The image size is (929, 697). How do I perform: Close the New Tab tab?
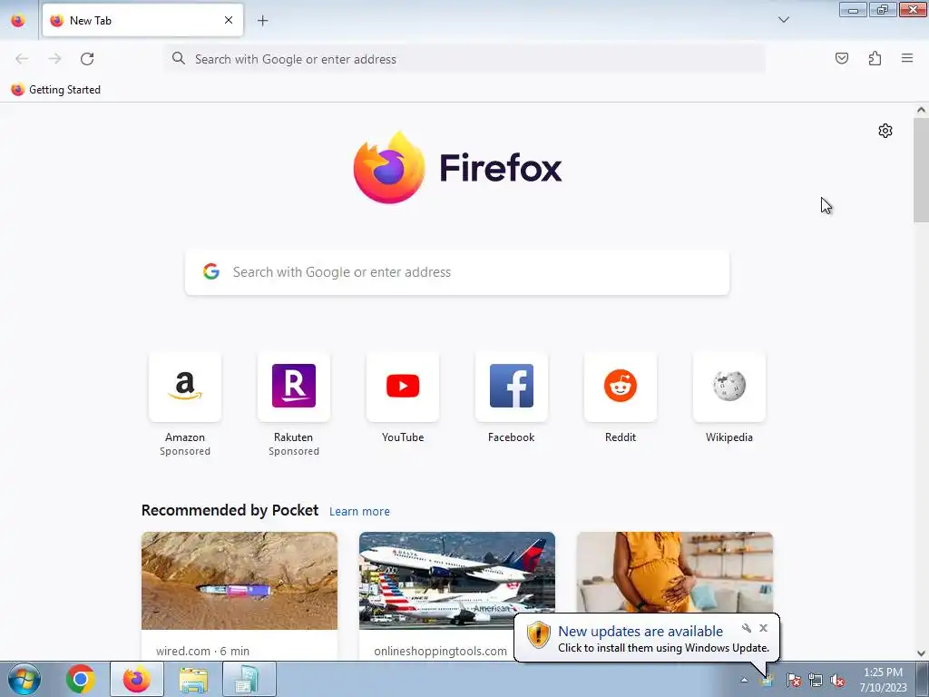click(228, 20)
